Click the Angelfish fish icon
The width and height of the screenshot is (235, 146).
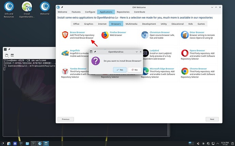[65, 53]
